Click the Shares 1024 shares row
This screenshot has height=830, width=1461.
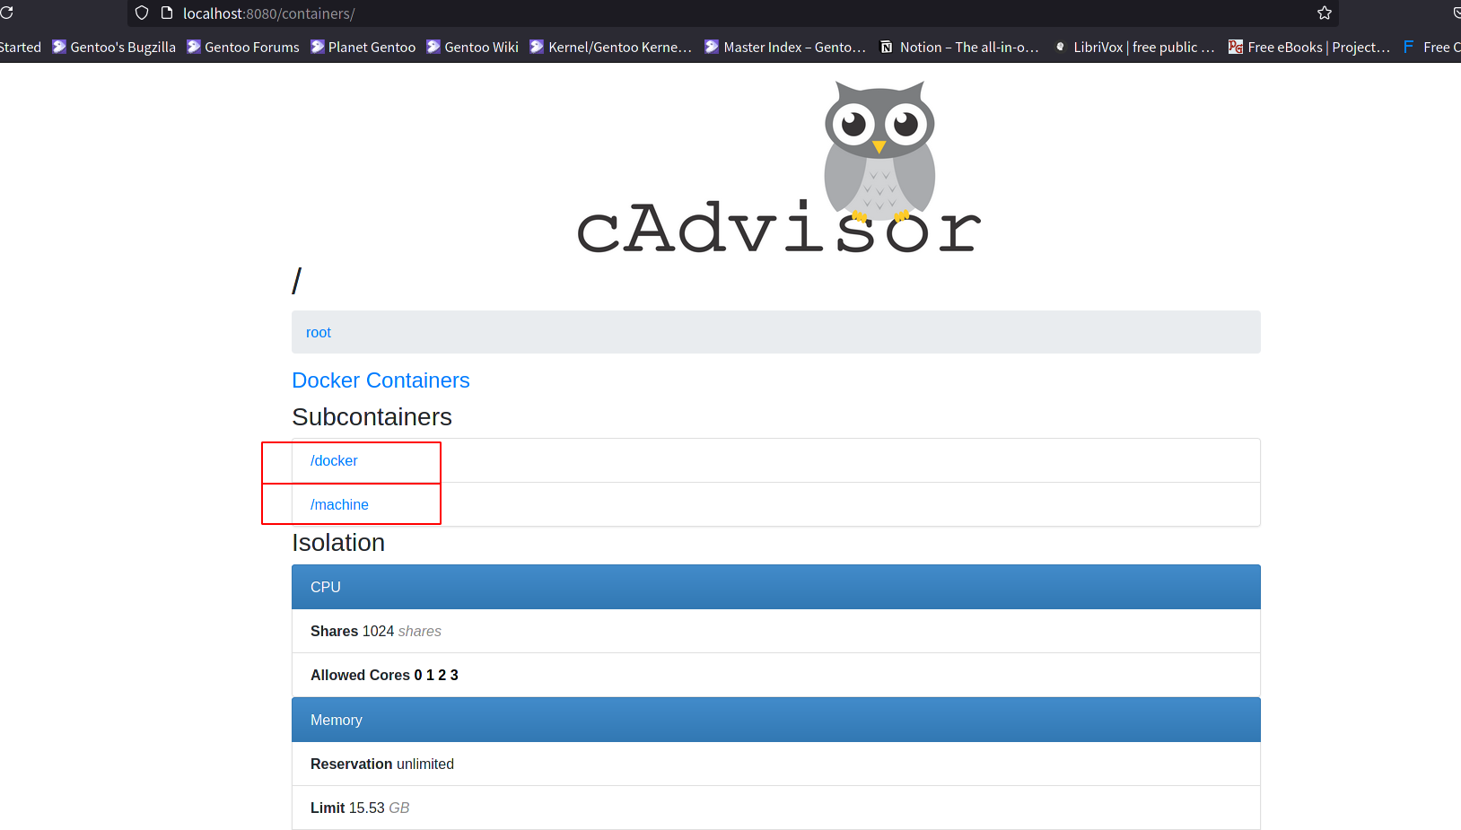pos(776,631)
